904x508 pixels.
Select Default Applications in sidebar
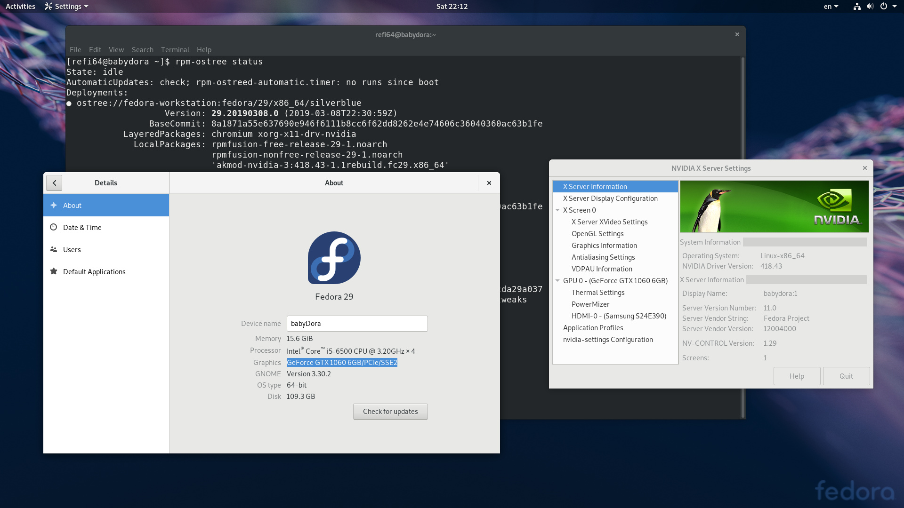(106, 271)
